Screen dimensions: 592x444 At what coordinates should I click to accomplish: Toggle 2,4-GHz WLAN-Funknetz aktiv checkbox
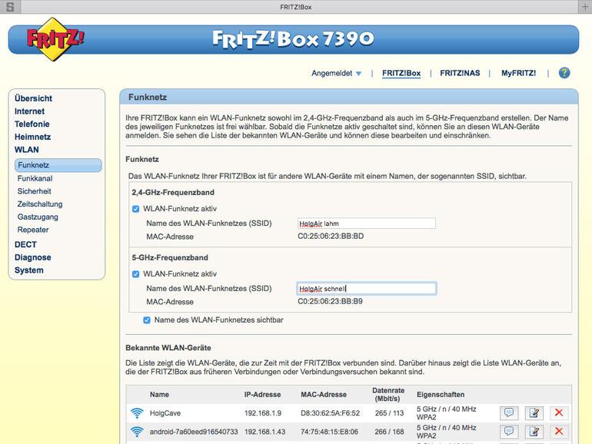tap(136, 209)
